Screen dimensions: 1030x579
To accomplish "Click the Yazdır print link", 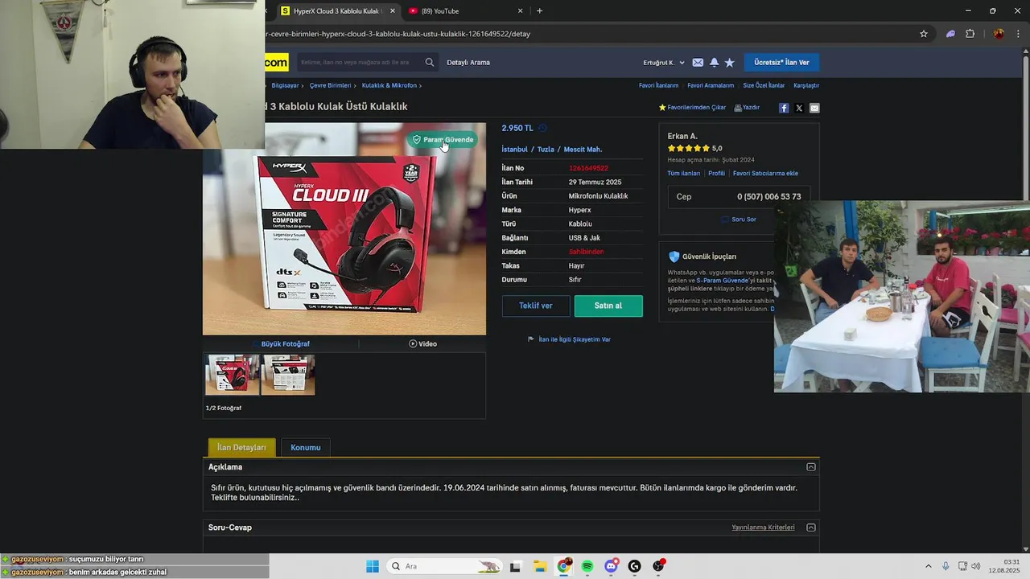I will (x=747, y=108).
